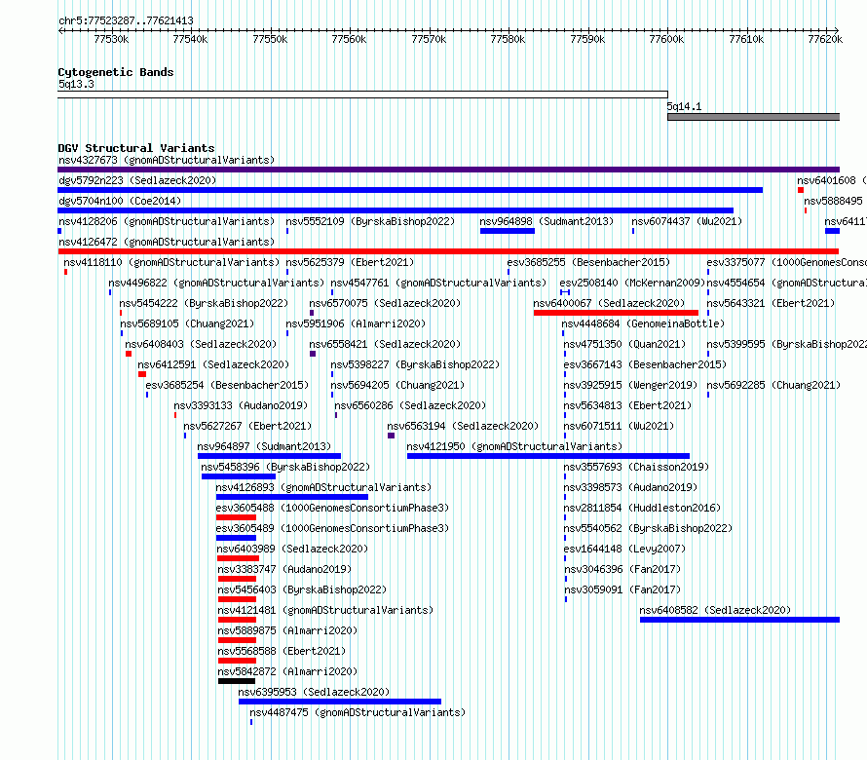Select nsv6408582 (Sedlazeck2020) blue bar

(739, 620)
